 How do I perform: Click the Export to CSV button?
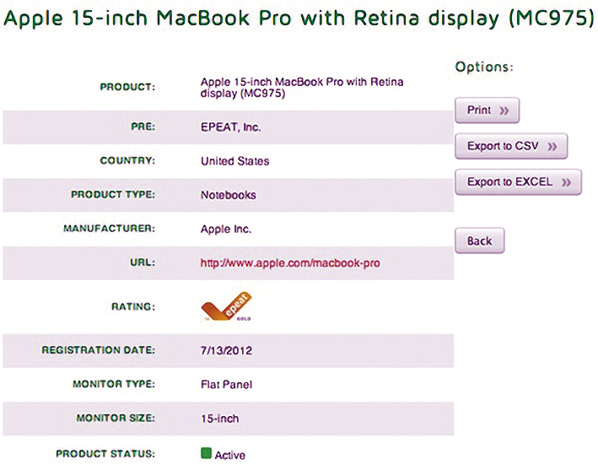click(511, 146)
